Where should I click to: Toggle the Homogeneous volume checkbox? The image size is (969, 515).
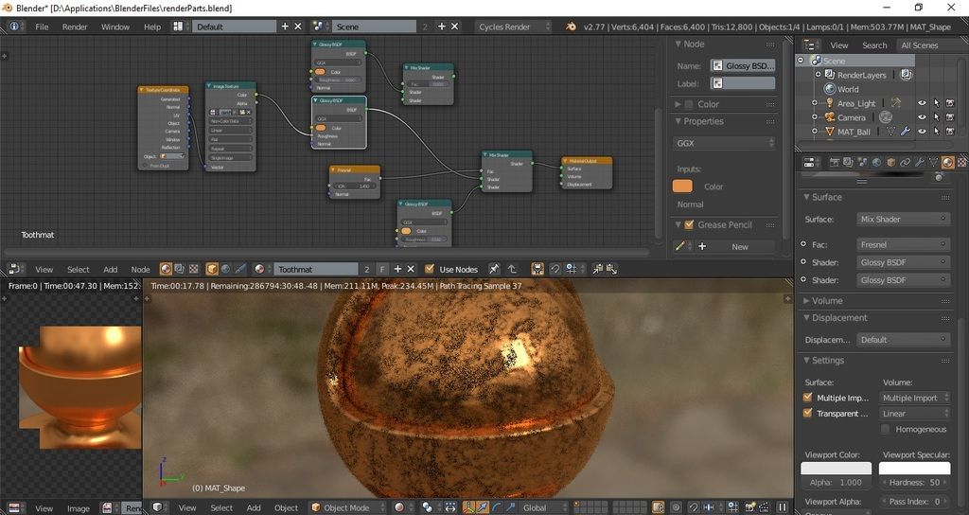click(x=885, y=429)
